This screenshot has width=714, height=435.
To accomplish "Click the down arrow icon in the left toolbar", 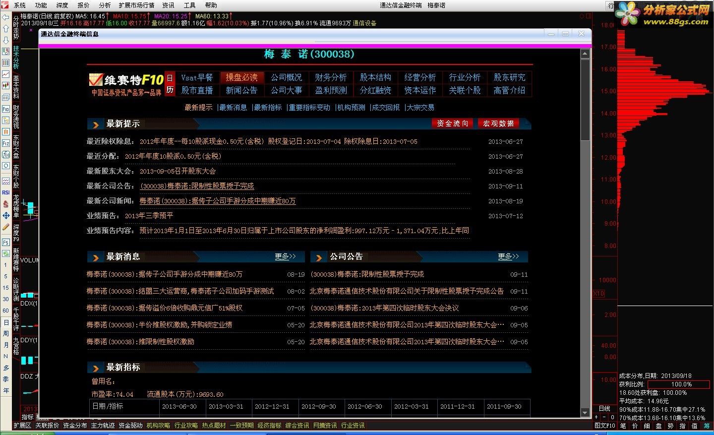I will coord(5,40).
